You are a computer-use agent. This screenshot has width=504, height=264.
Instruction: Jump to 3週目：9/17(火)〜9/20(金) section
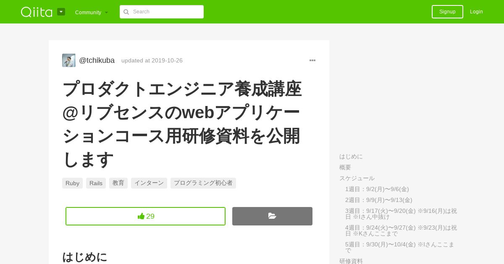(401, 214)
